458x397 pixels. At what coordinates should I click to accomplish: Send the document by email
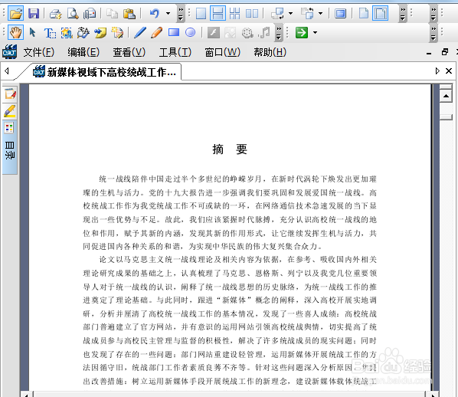click(90, 14)
